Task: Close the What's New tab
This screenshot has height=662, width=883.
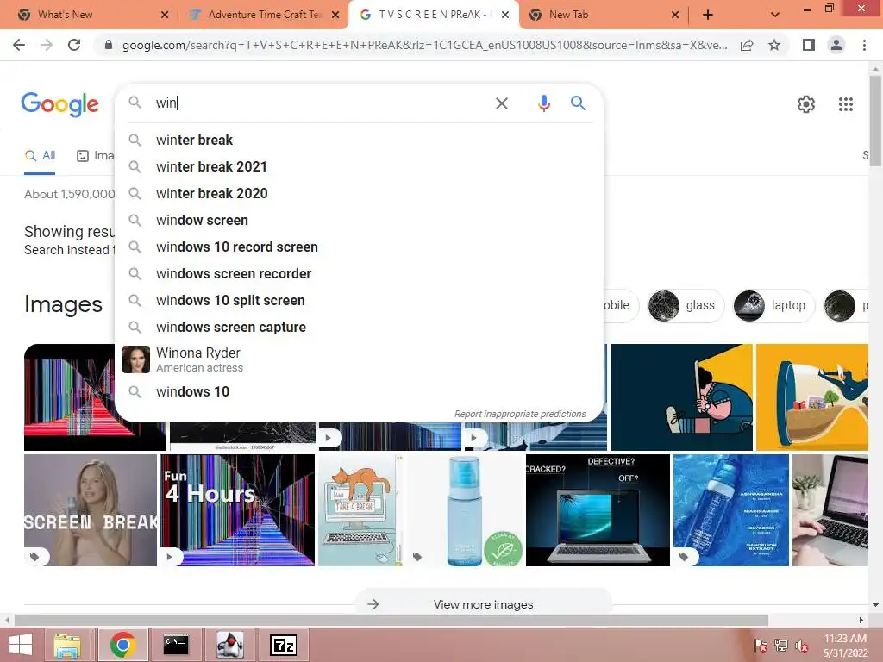Action: click(165, 15)
